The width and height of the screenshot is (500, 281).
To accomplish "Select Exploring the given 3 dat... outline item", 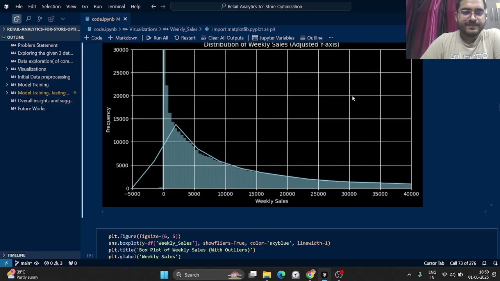I will click(45, 53).
